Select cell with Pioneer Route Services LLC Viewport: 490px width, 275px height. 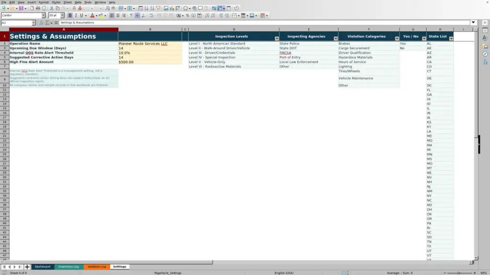click(150, 43)
